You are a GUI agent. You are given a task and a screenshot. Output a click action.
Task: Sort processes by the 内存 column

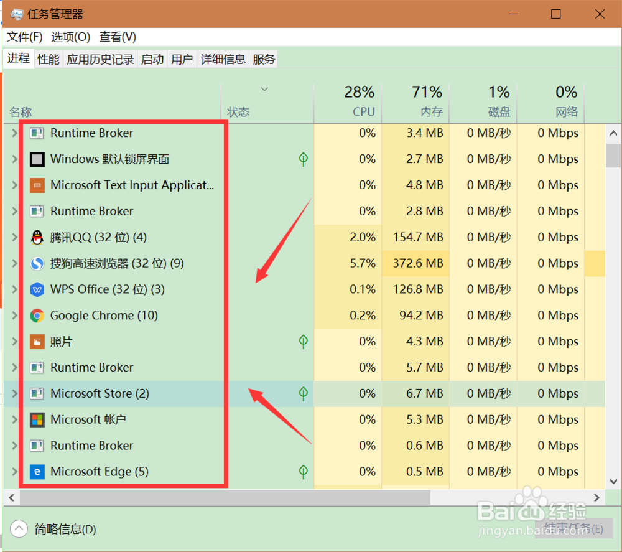(415, 102)
